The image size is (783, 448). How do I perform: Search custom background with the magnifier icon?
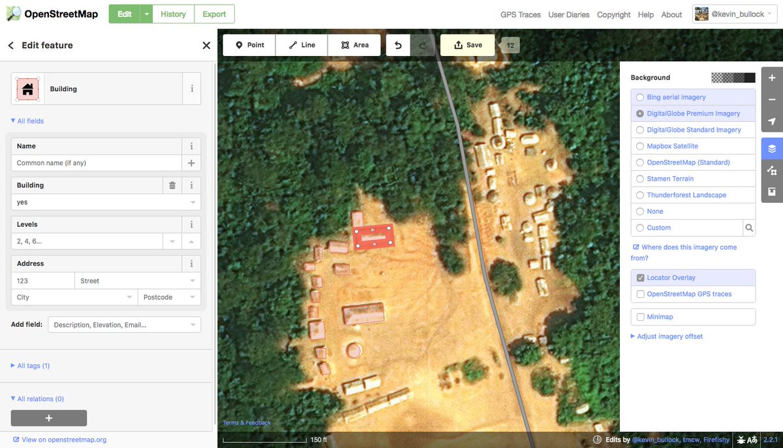(x=749, y=228)
